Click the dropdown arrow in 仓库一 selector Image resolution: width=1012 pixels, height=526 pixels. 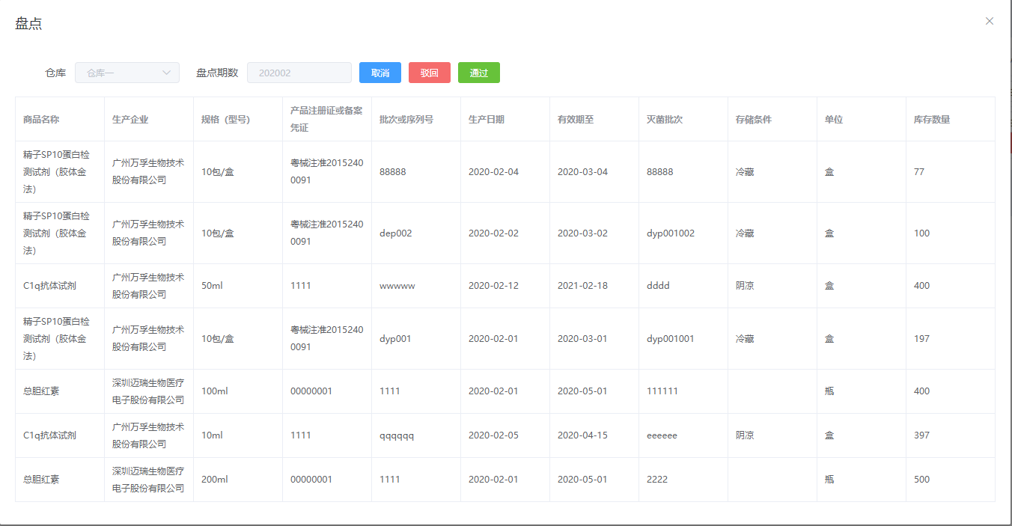pyautogui.click(x=166, y=73)
